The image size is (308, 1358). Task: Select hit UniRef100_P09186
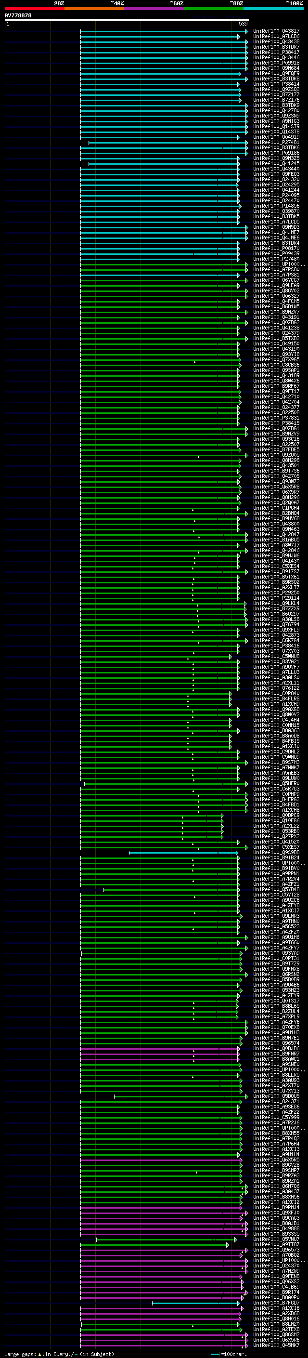click(x=276, y=153)
